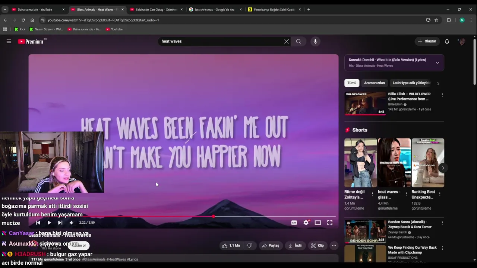Like the video with 1,1 Mn likes
The height and width of the screenshot is (268, 477).
pos(231,246)
